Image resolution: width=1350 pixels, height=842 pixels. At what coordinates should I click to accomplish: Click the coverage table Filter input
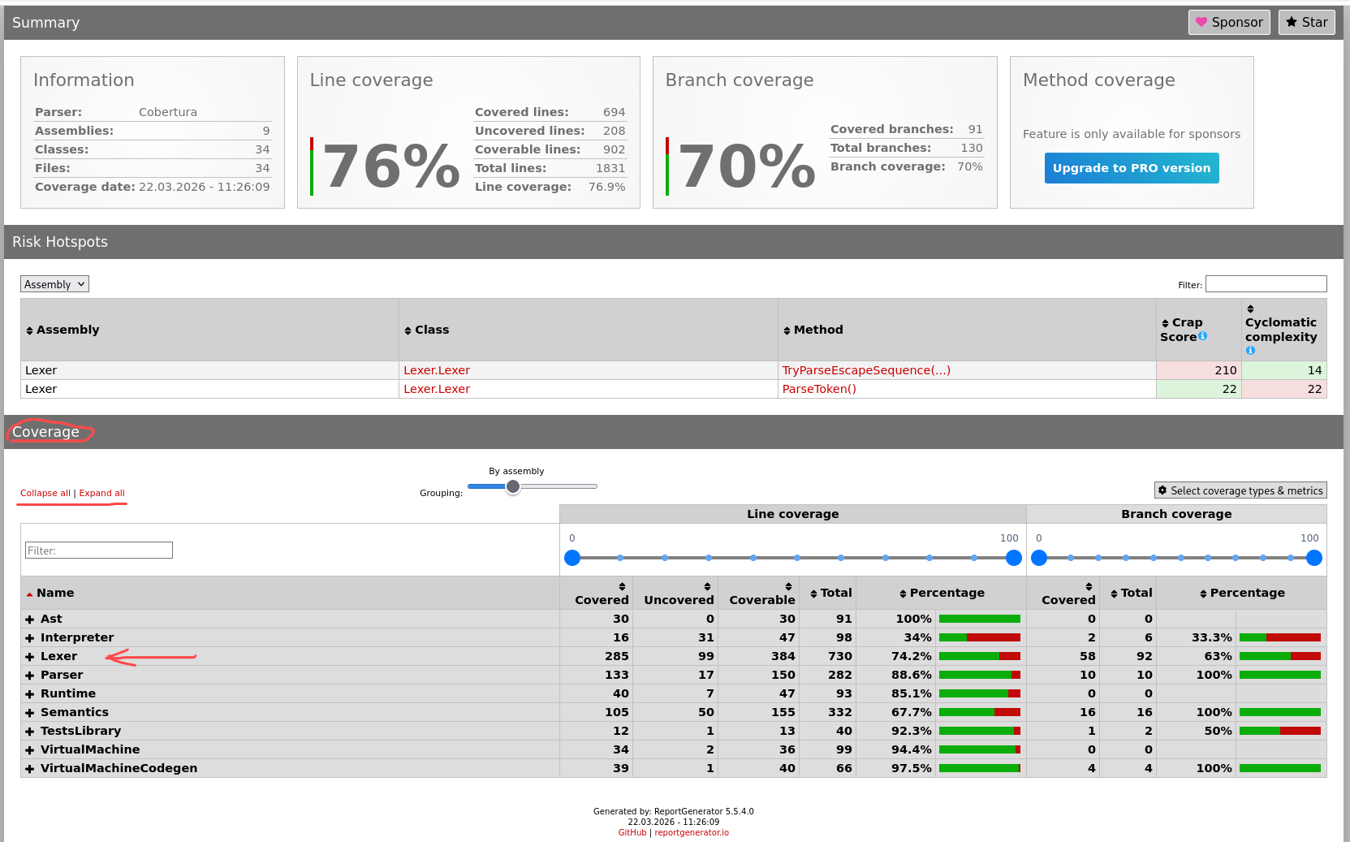99,551
